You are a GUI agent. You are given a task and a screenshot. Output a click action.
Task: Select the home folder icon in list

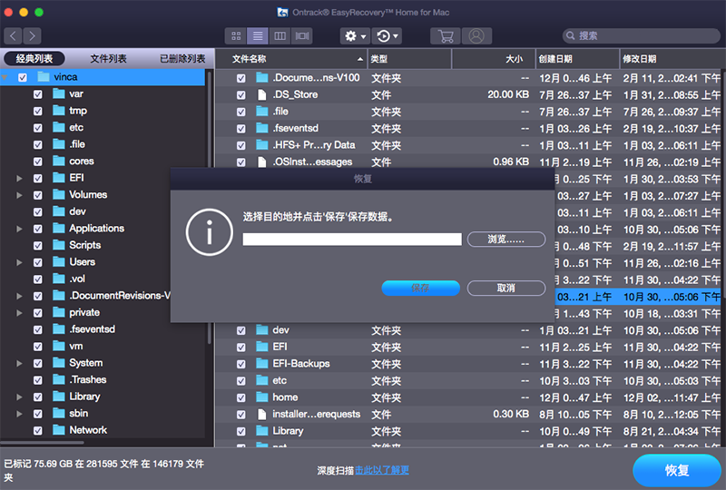click(x=262, y=397)
